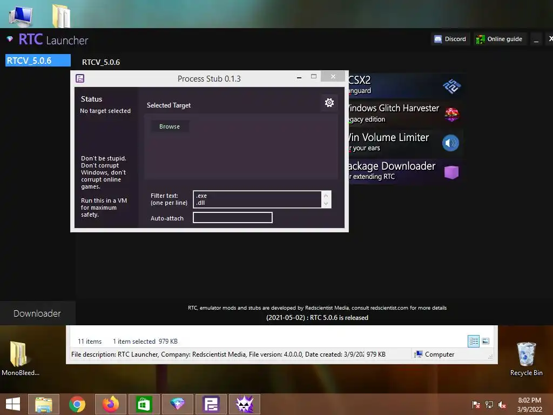553x415 pixels.
Task: Click the redscientist.com credits text
Action: click(317, 307)
